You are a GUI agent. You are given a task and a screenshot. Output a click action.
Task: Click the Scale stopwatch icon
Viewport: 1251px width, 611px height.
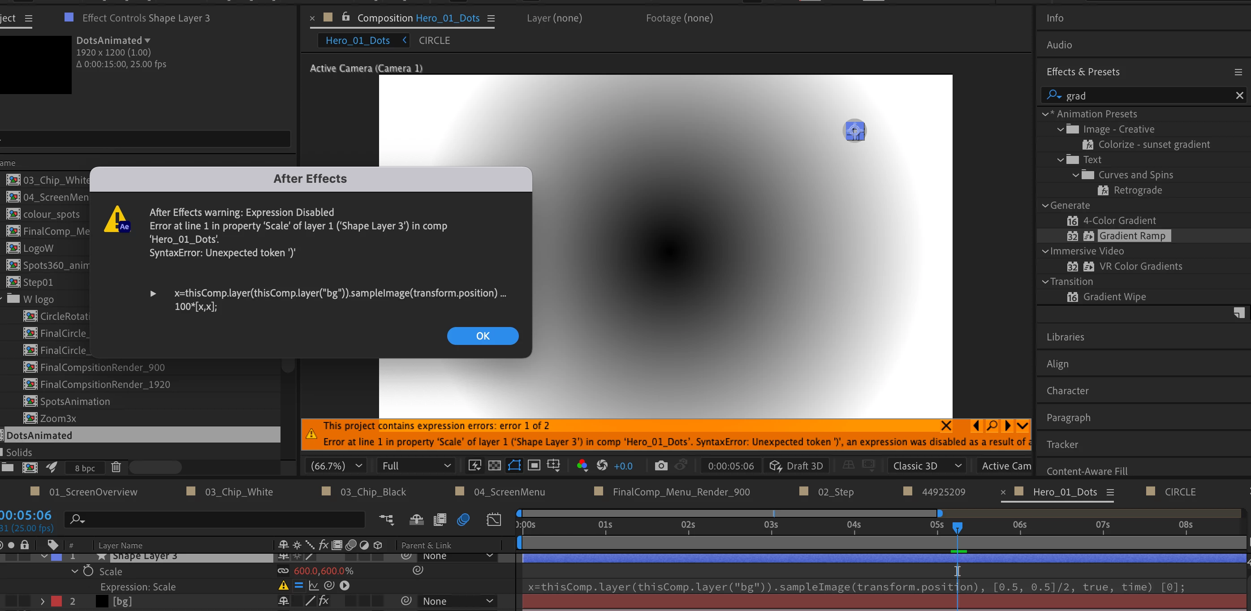88,571
